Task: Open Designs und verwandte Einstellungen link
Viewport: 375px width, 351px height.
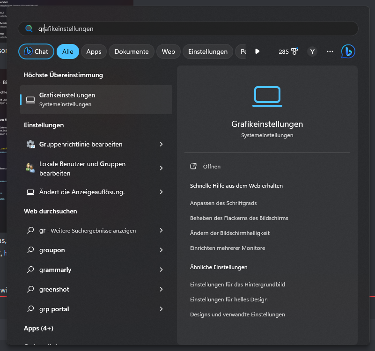Action: point(237,314)
